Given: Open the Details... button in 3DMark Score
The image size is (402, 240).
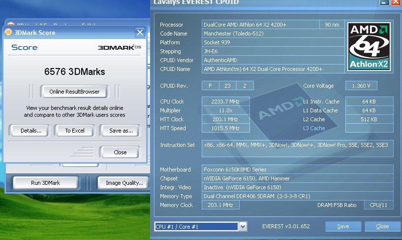Looking at the screenshot, I should coord(31,131).
